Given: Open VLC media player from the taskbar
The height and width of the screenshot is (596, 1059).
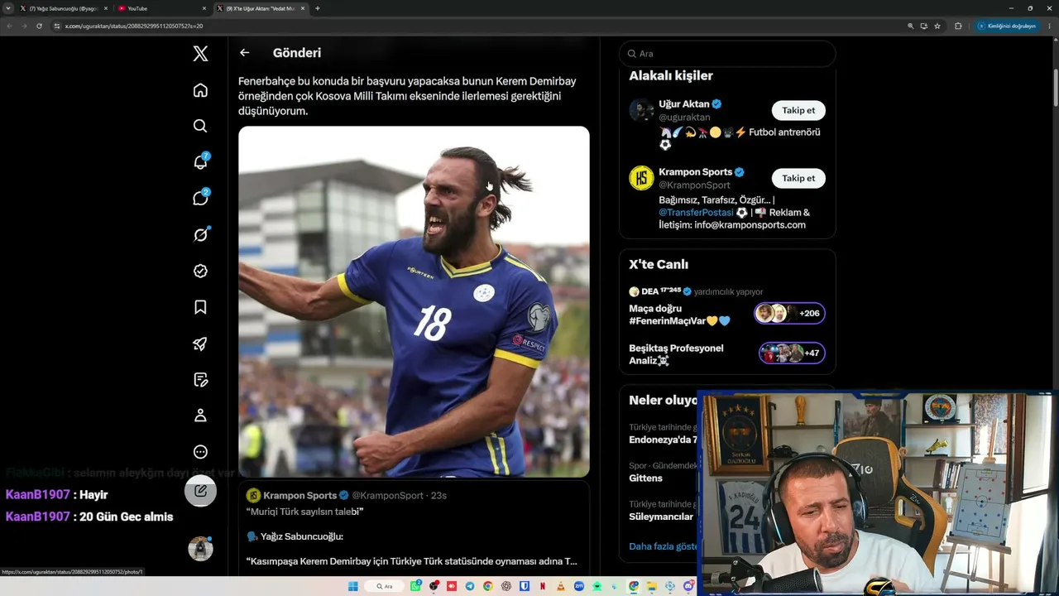Looking at the screenshot, I should click(561, 586).
